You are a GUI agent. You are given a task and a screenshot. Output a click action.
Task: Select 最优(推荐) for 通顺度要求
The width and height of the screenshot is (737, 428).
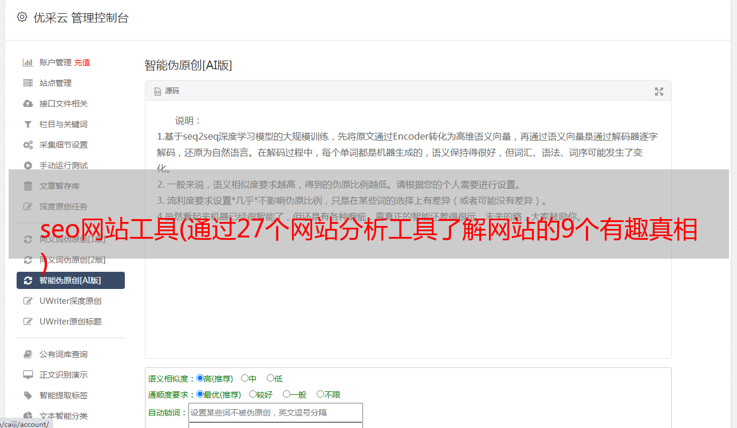(200, 394)
